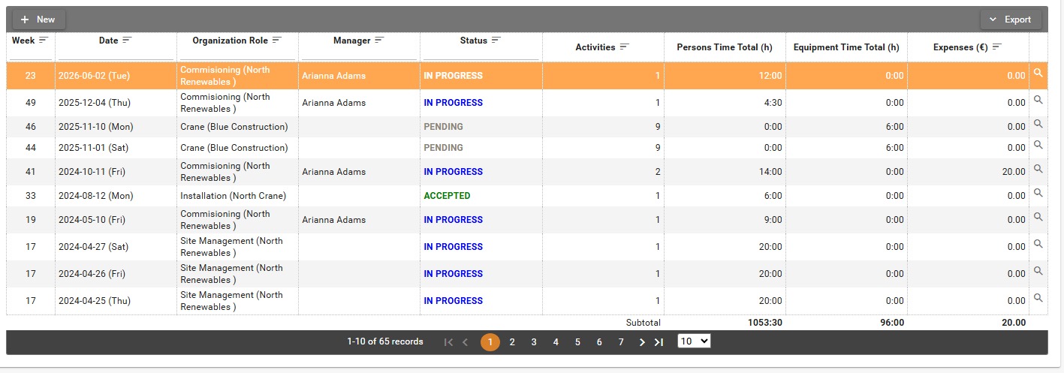The image size is (1064, 373).
Task: Click Arianna Adams in week 41 row
Action: tap(334, 172)
